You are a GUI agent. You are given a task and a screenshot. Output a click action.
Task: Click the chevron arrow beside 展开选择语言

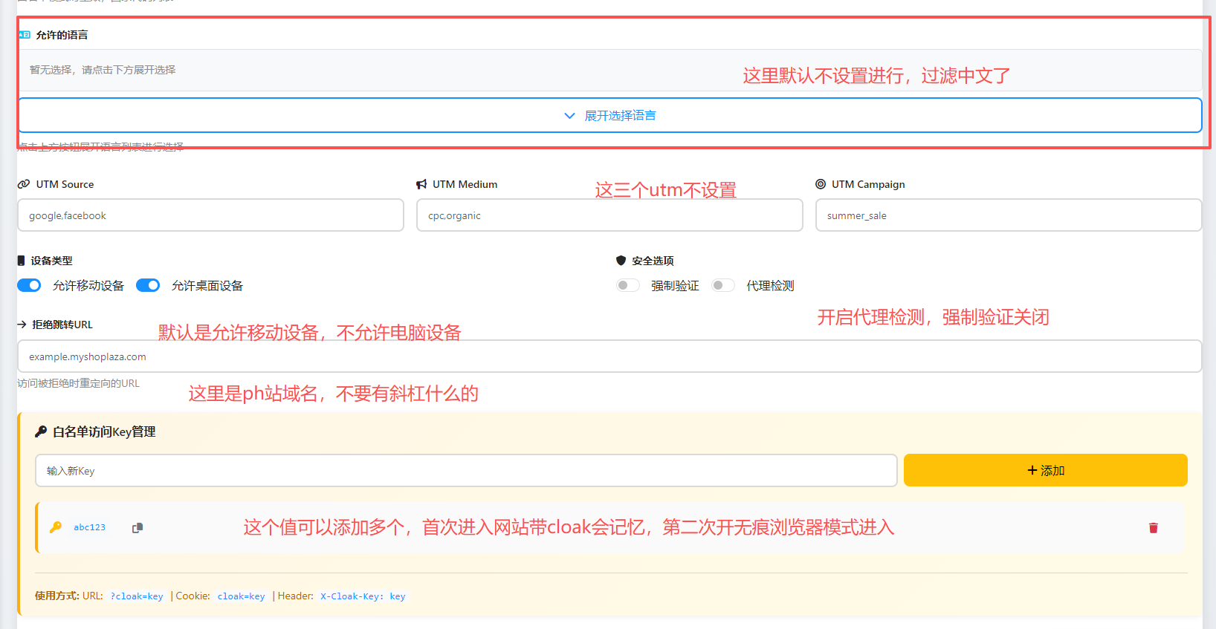(x=569, y=116)
